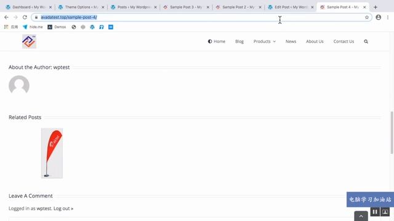The width and height of the screenshot is (394, 221).
Task: Click the author wptest avatar image
Action: click(19, 85)
